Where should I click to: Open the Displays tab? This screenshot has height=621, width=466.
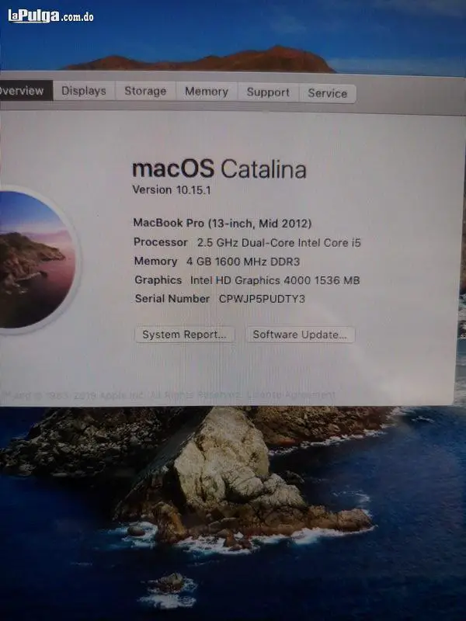coord(84,91)
